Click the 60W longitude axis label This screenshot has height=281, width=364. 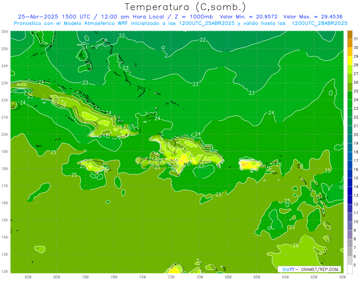343,276
